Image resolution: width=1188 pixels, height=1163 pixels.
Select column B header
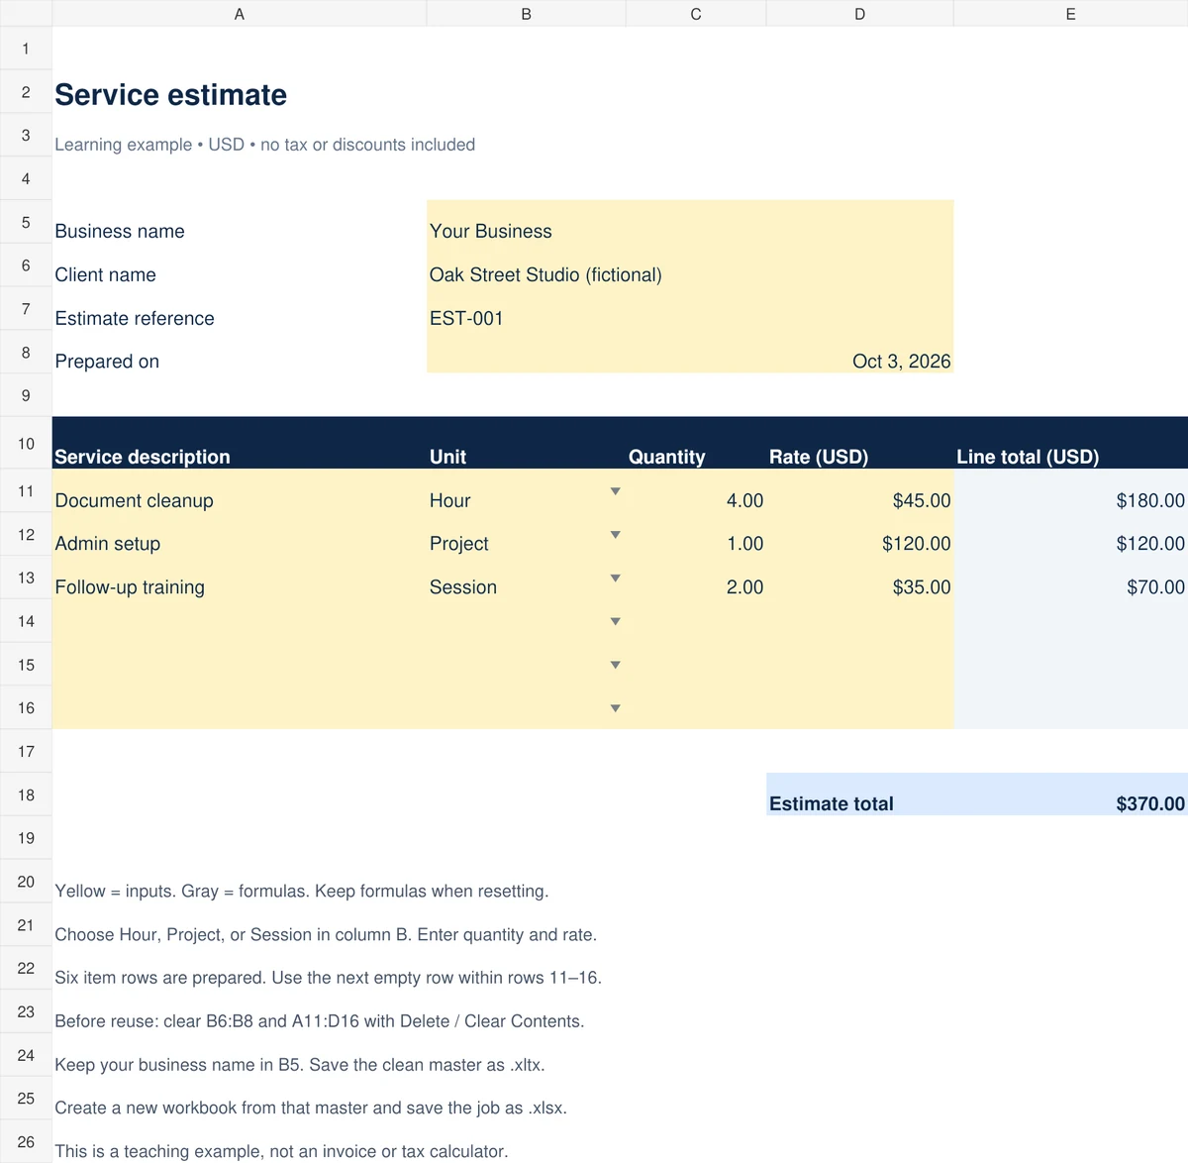527,14
